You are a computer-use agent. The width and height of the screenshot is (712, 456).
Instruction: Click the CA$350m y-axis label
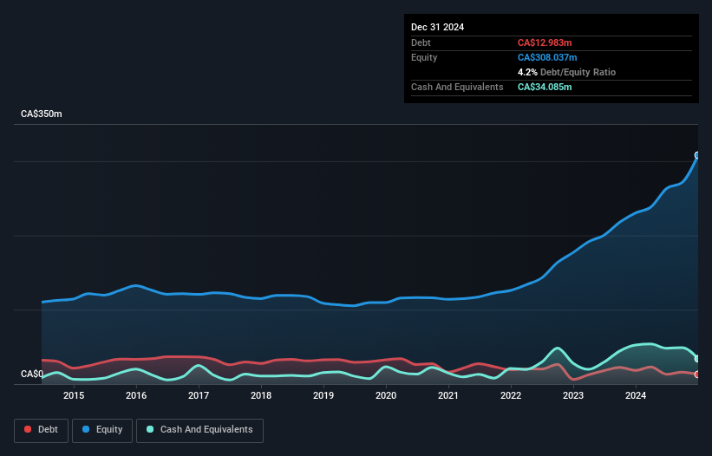click(x=42, y=114)
